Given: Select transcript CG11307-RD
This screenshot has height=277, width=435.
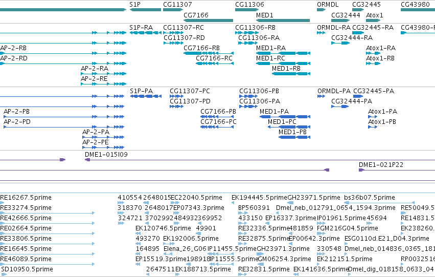Looking at the screenshot, I should click(x=184, y=38).
